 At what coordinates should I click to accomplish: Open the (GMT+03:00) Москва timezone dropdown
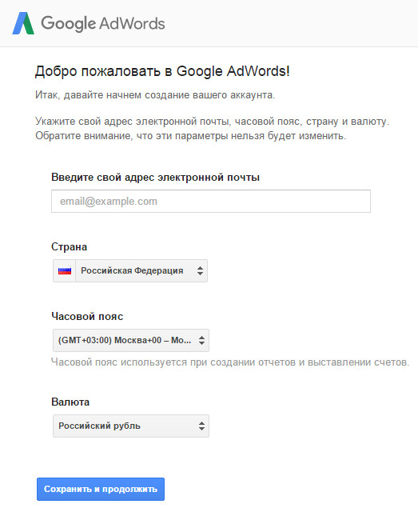pyautogui.click(x=131, y=340)
